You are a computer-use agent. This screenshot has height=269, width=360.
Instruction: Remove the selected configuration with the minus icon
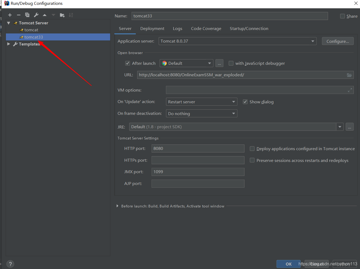[19, 15]
